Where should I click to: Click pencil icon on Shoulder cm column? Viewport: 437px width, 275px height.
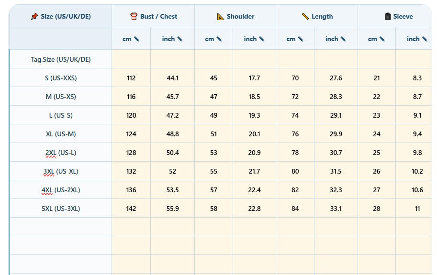(x=219, y=39)
